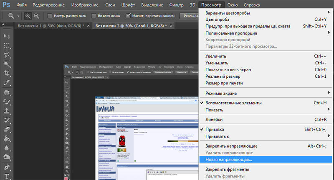Close the Просмотр menu
This screenshot has width=334, height=180.
click(x=211, y=5)
